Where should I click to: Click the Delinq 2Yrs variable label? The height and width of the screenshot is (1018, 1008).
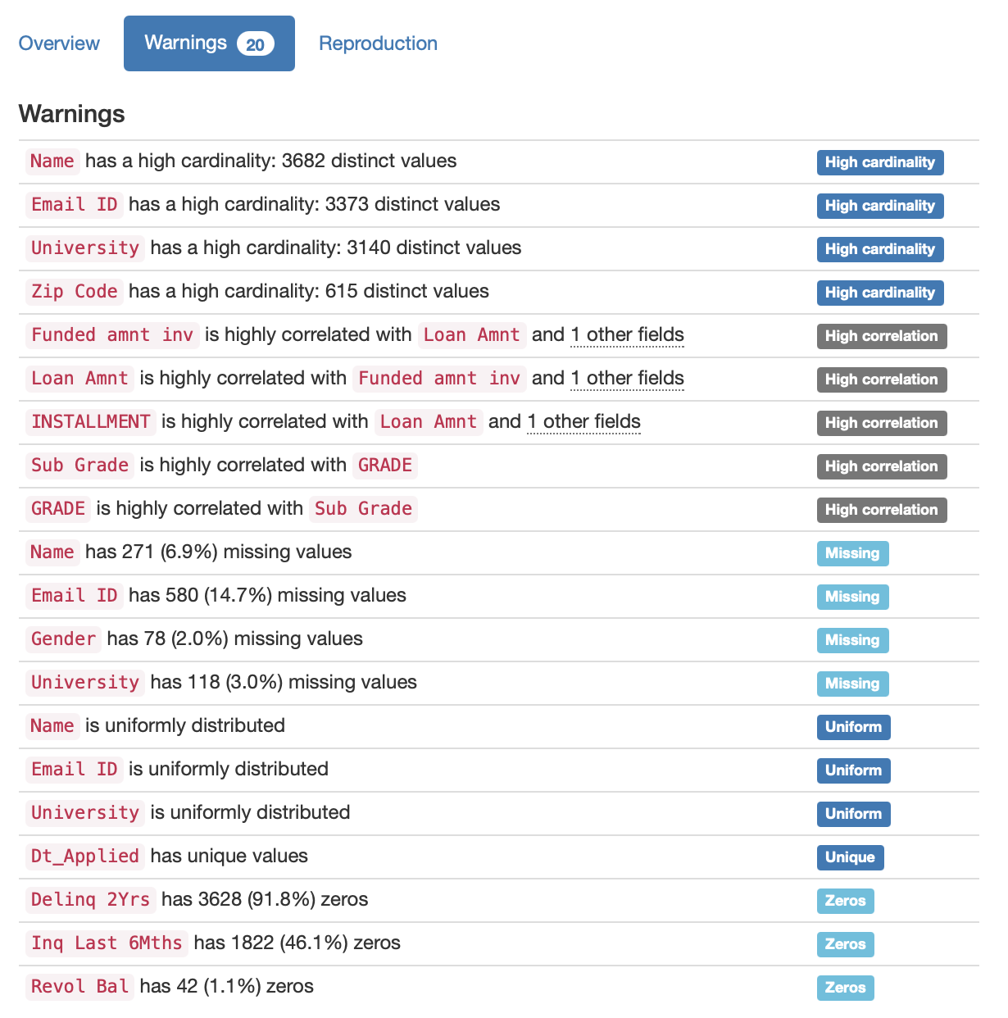click(90, 900)
